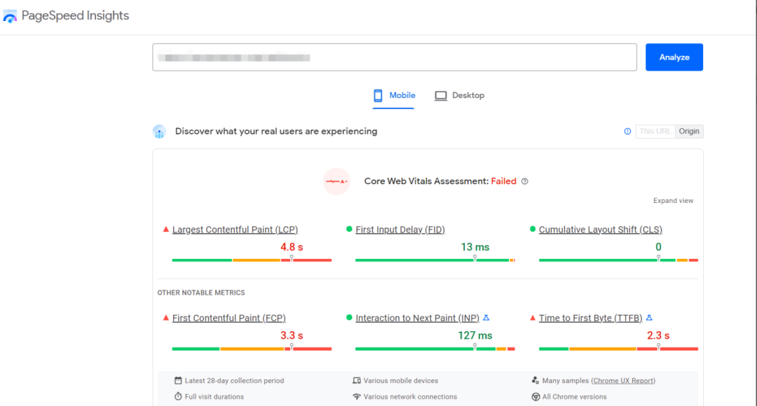Switch to the Desktop tab

tap(460, 96)
